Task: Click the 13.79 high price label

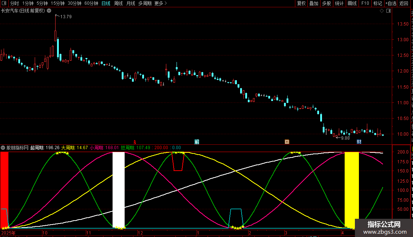Action: [x=66, y=16]
